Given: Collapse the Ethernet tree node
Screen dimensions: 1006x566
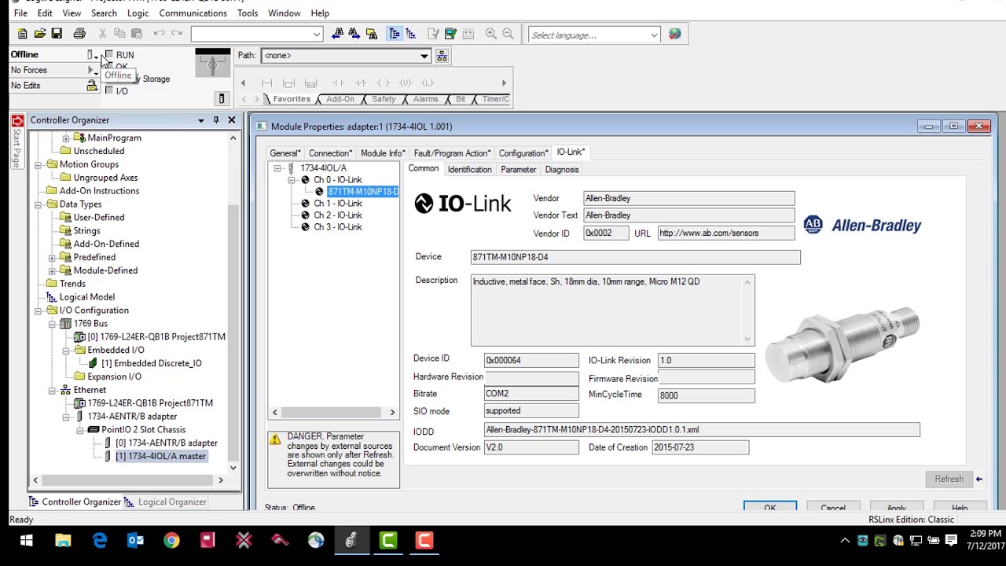Looking at the screenshot, I should point(52,390).
